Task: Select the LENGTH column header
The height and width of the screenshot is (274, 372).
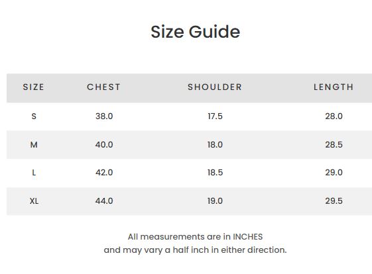Action: click(x=334, y=87)
